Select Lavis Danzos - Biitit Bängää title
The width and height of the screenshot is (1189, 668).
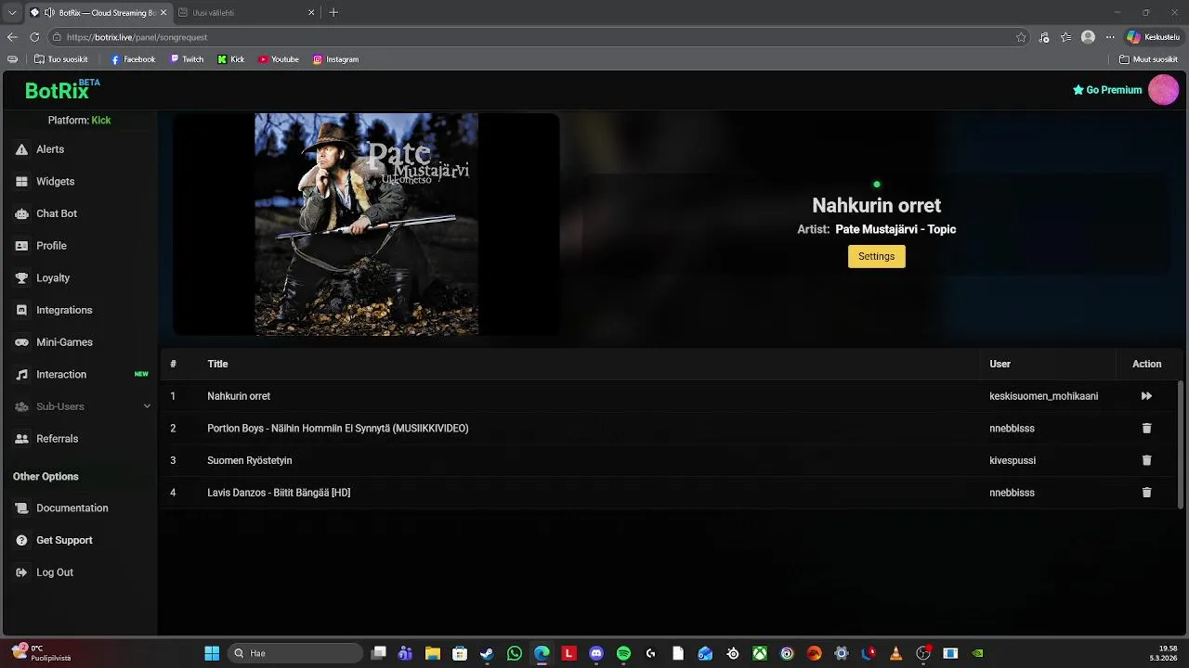[x=279, y=493]
